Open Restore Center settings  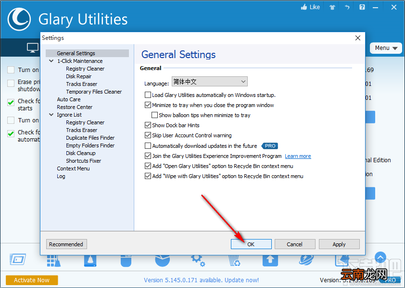pos(75,107)
